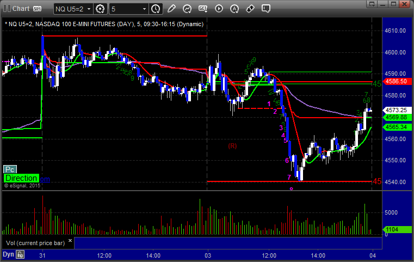Click the 4600.00 price axis label
This screenshot has height=262, width=414.
396,52
